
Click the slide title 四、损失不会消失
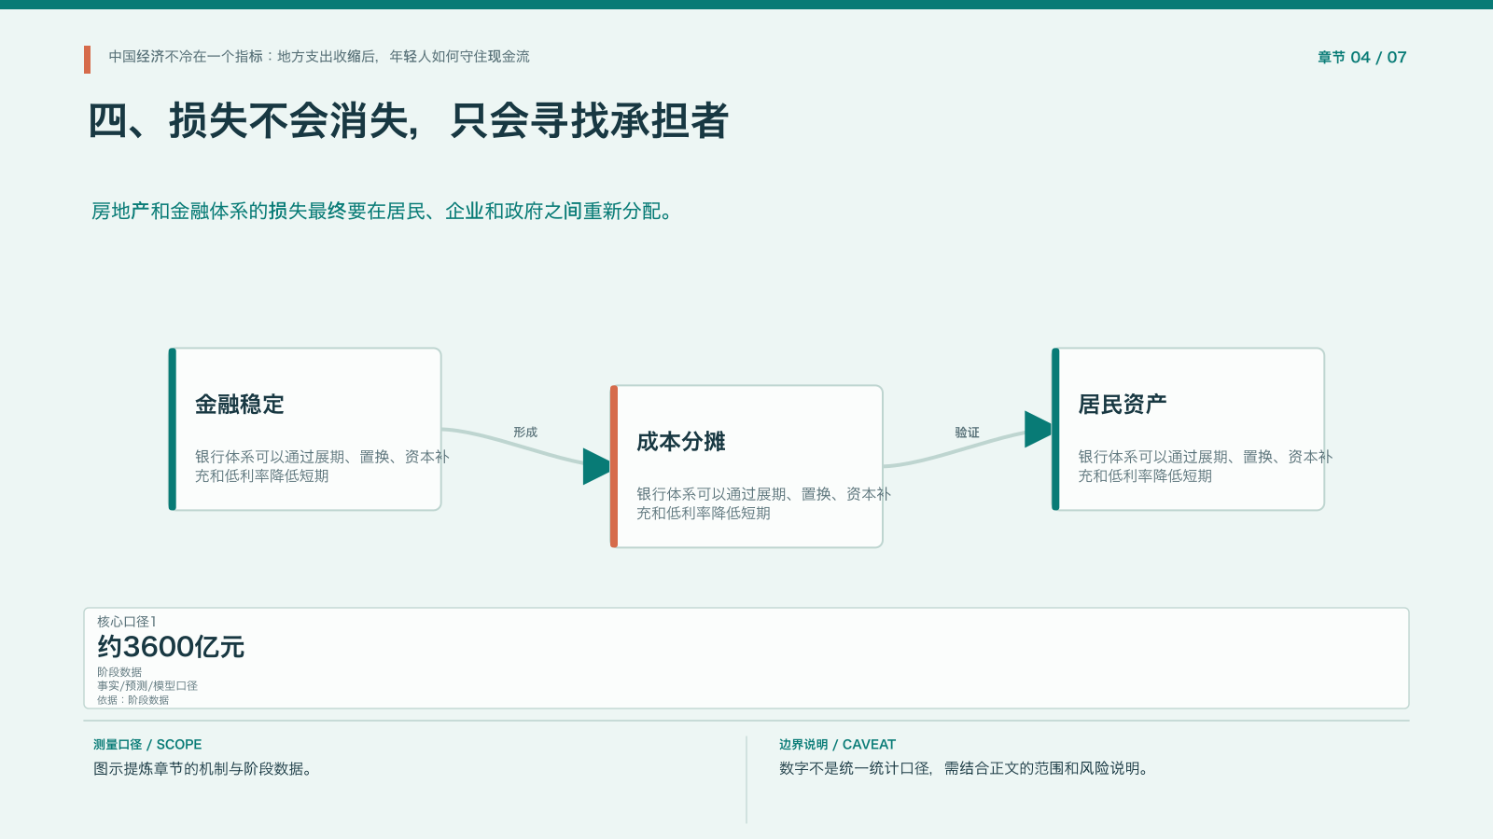(x=408, y=121)
